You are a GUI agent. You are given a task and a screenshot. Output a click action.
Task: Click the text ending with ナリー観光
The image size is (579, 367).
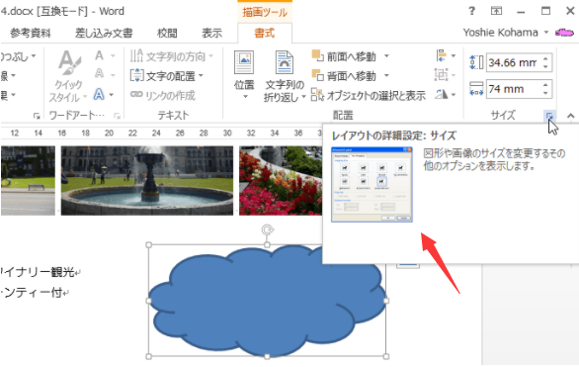click(x=41, y=272)
